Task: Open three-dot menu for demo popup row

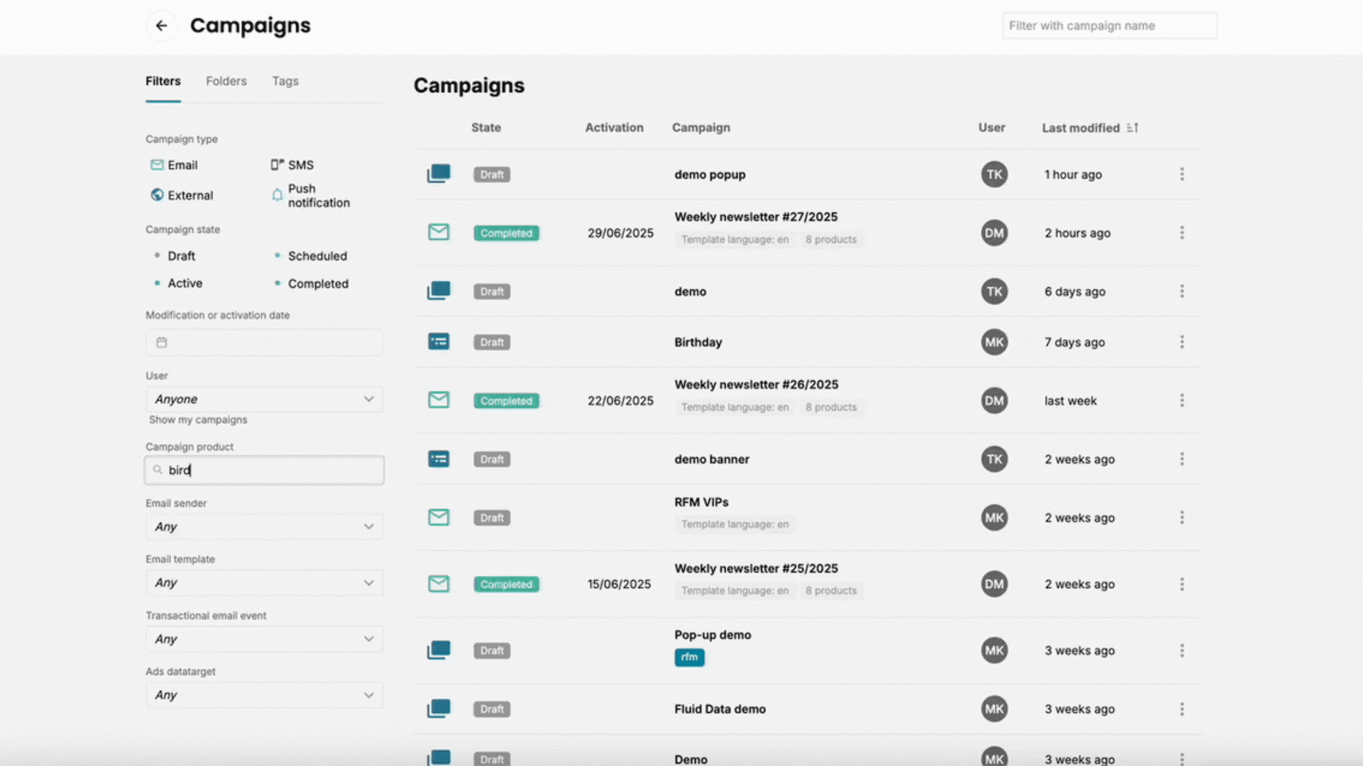Action: [1182, 174]
